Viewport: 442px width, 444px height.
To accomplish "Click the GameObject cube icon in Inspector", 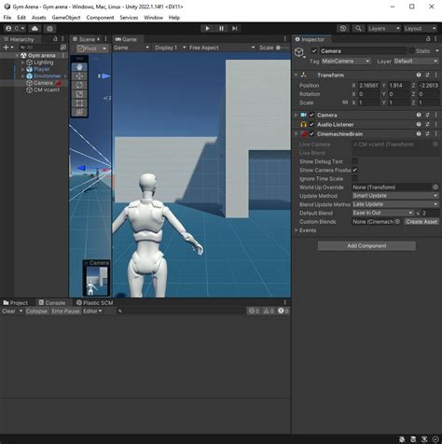I will coord(299,52).
